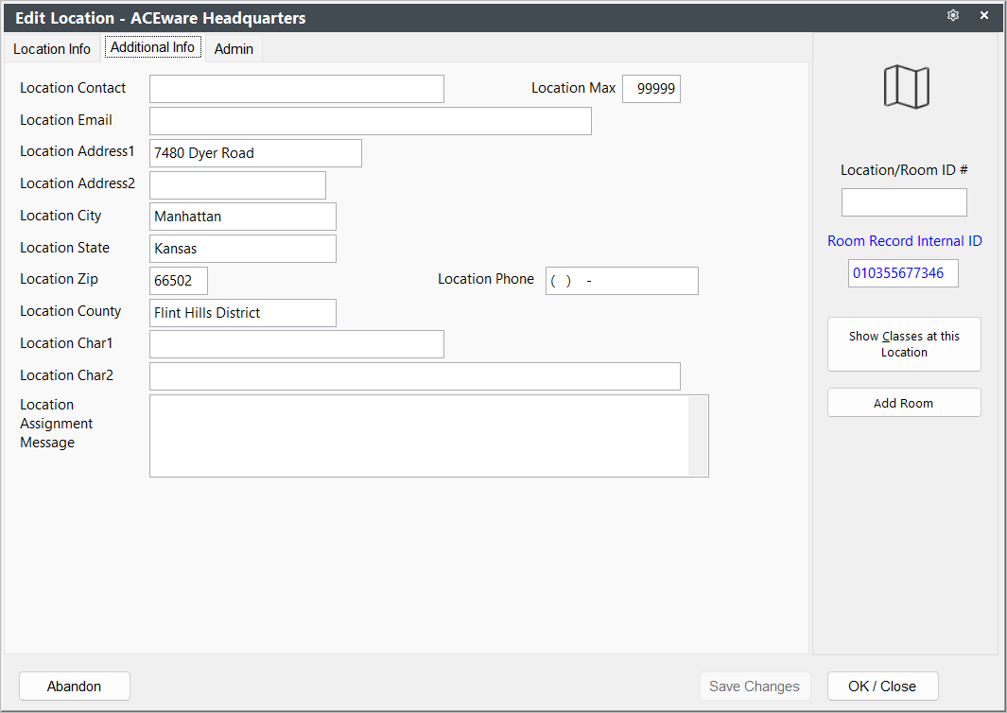Click the Location Zip label
Image resolution: width=1007 pixels, height=713 pixels.
pos(59,279)
